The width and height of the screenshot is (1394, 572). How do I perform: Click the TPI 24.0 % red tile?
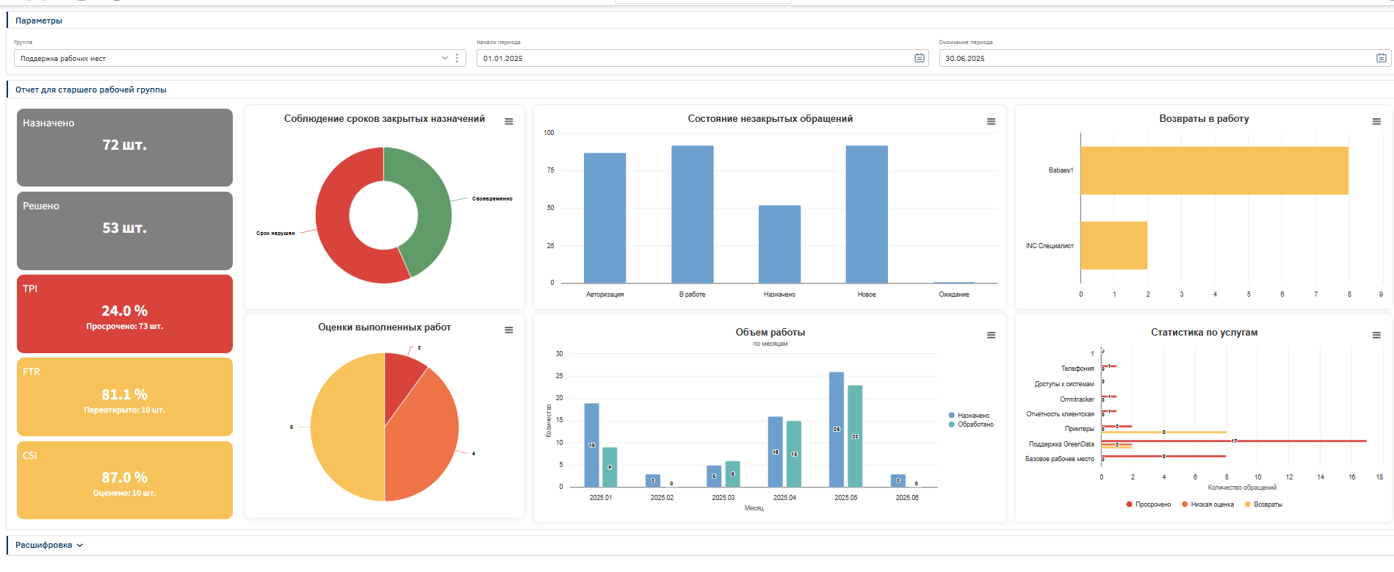125,314
